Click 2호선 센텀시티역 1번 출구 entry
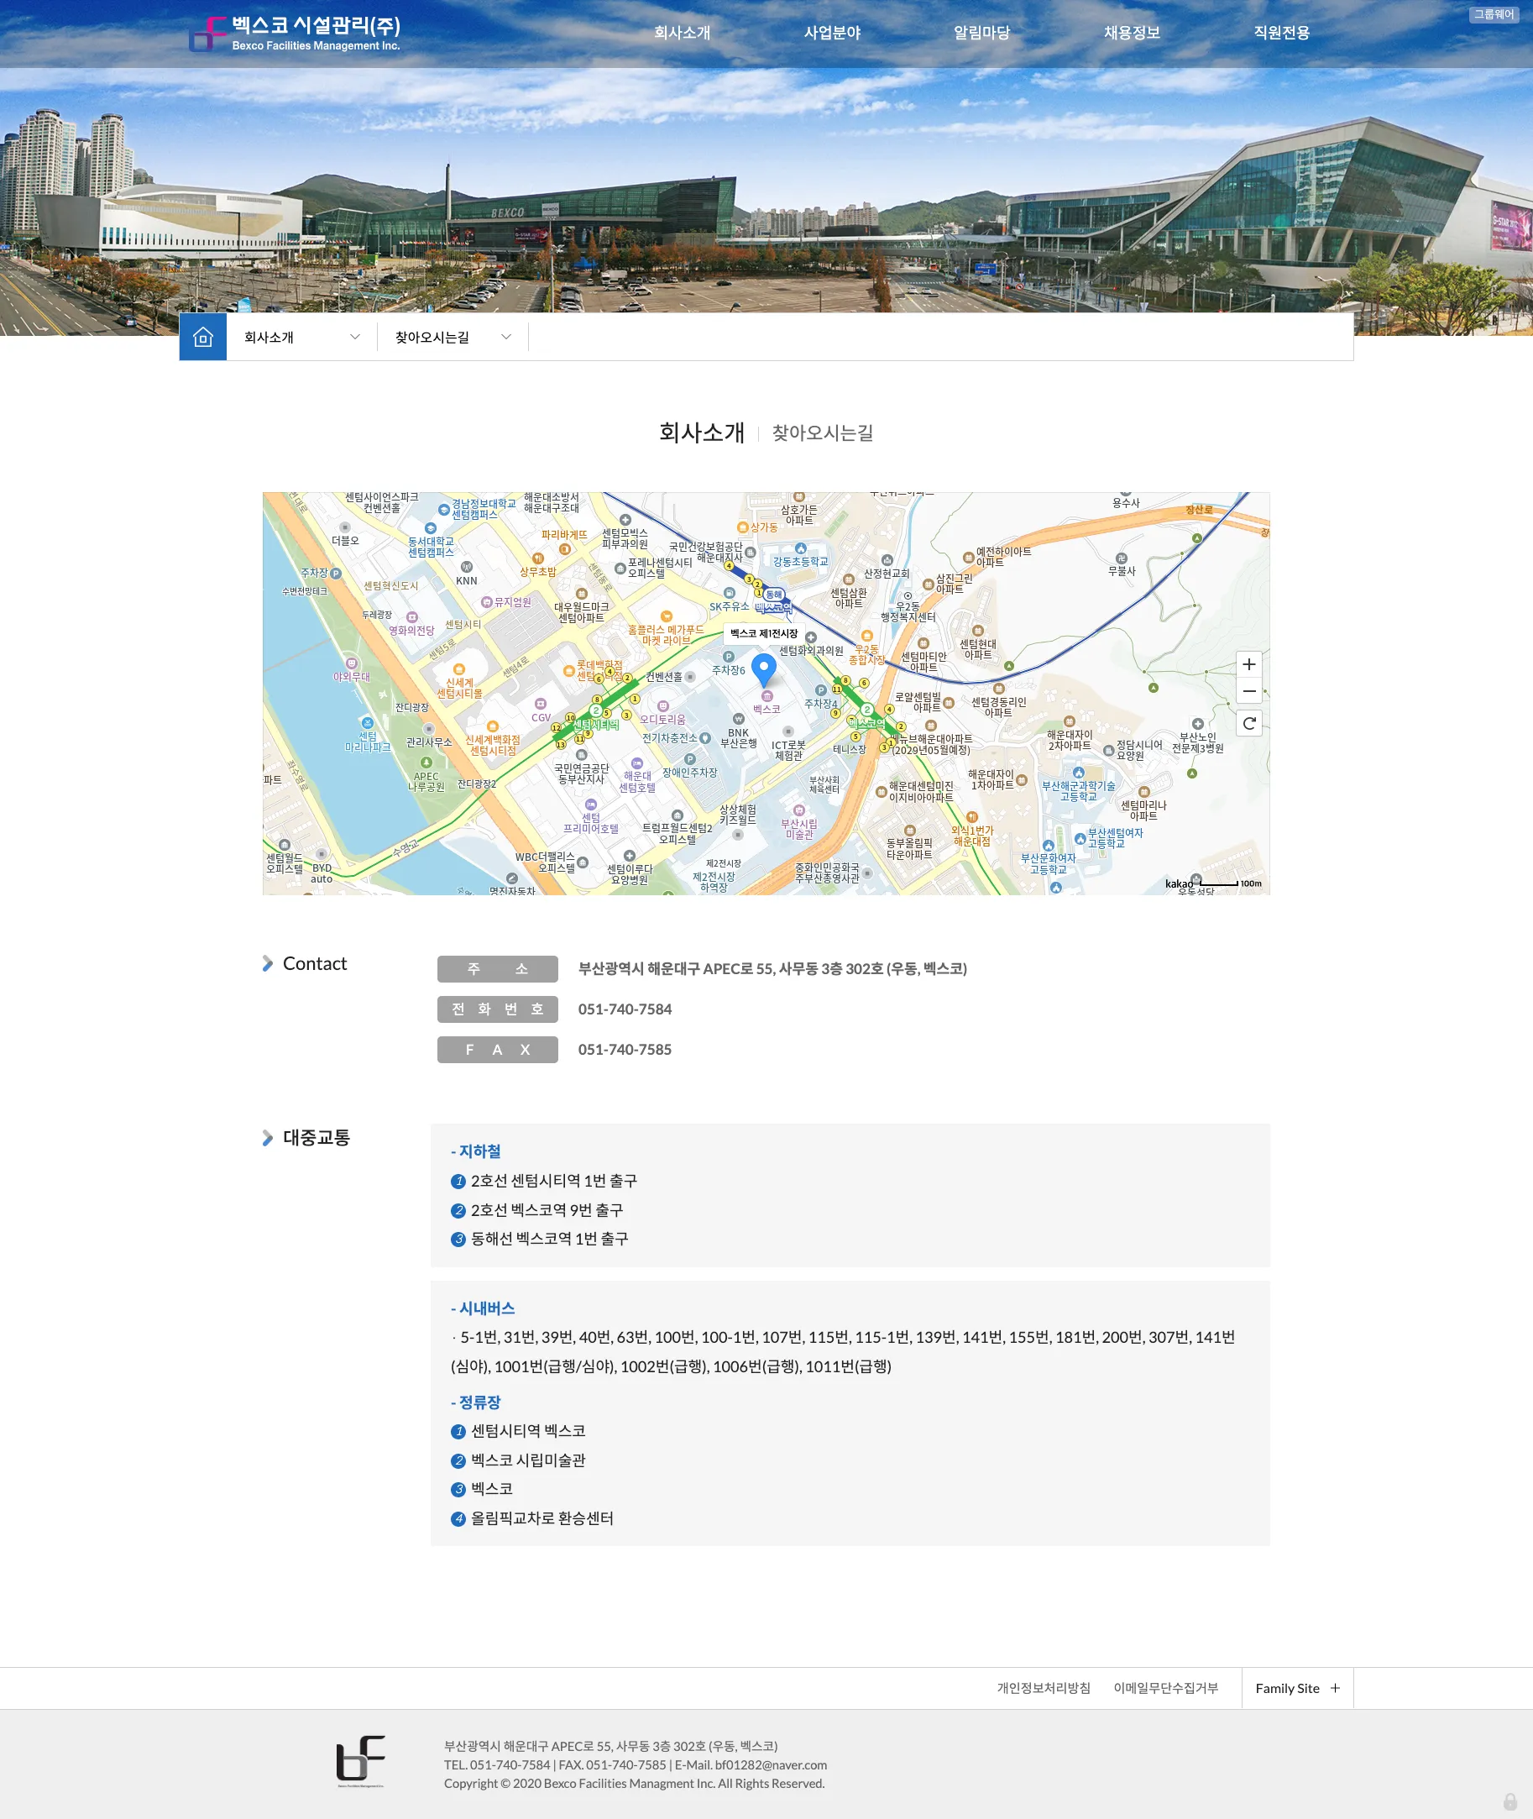This screenshot has width=1533, height=1819. tap(553, 1181)
